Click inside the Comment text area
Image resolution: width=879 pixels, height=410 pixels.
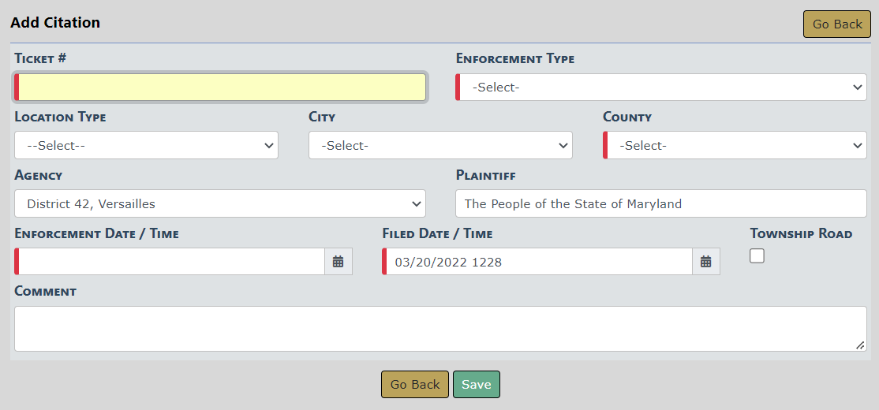pos(440,329)
